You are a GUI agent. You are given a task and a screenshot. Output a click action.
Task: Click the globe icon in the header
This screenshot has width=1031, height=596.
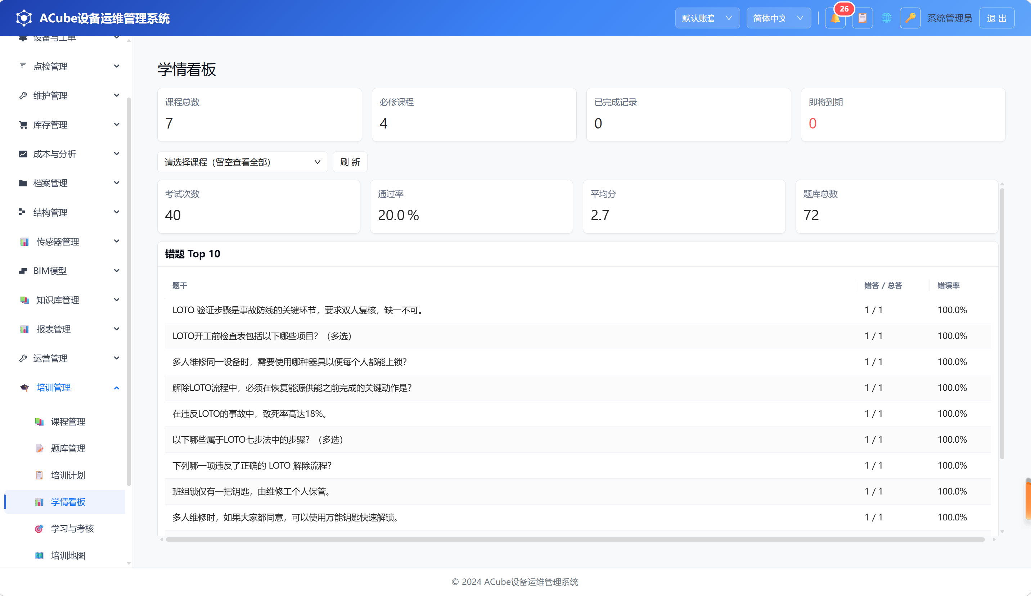point(886,18)
